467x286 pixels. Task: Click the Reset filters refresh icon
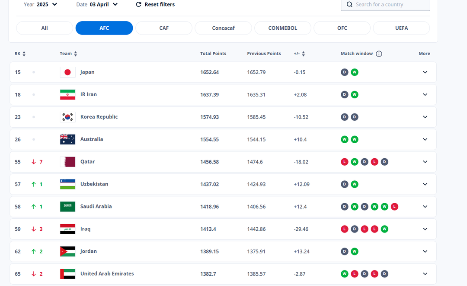point(138,4)
